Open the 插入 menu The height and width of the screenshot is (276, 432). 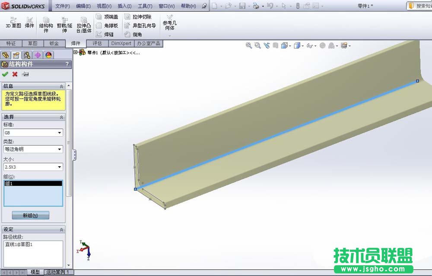(125, 6)
